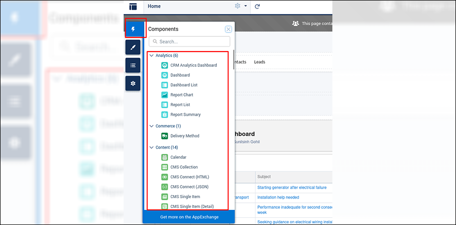
Task: Open the Theme paintbrush panel
Action: point(133,48)
